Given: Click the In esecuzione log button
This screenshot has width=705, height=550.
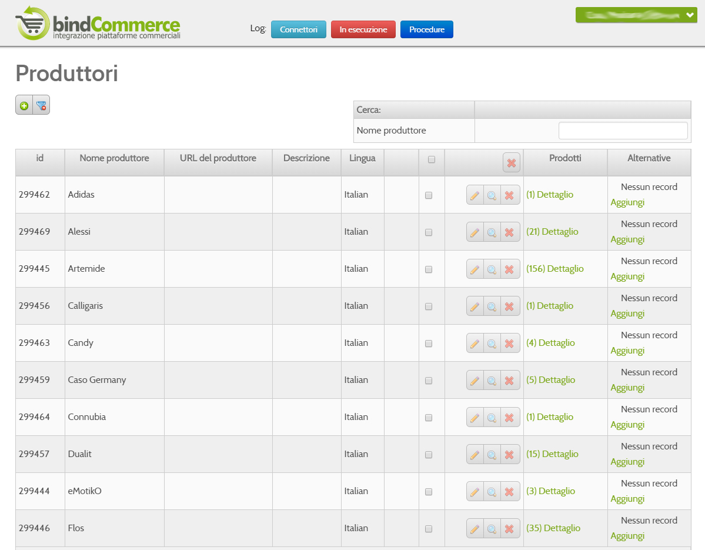Looking at the screenshot, I should [363, 29].
